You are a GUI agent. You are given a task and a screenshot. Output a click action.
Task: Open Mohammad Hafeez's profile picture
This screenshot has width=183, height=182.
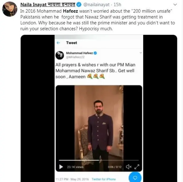click(x=59, y=55)
